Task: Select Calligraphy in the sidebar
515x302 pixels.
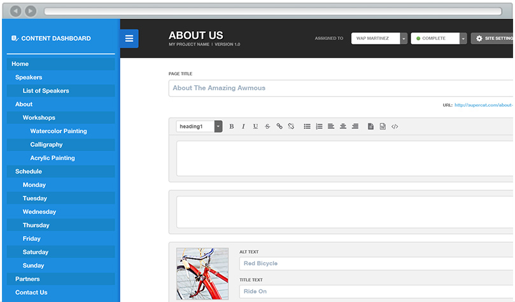Action: click(x=60, y=144)
